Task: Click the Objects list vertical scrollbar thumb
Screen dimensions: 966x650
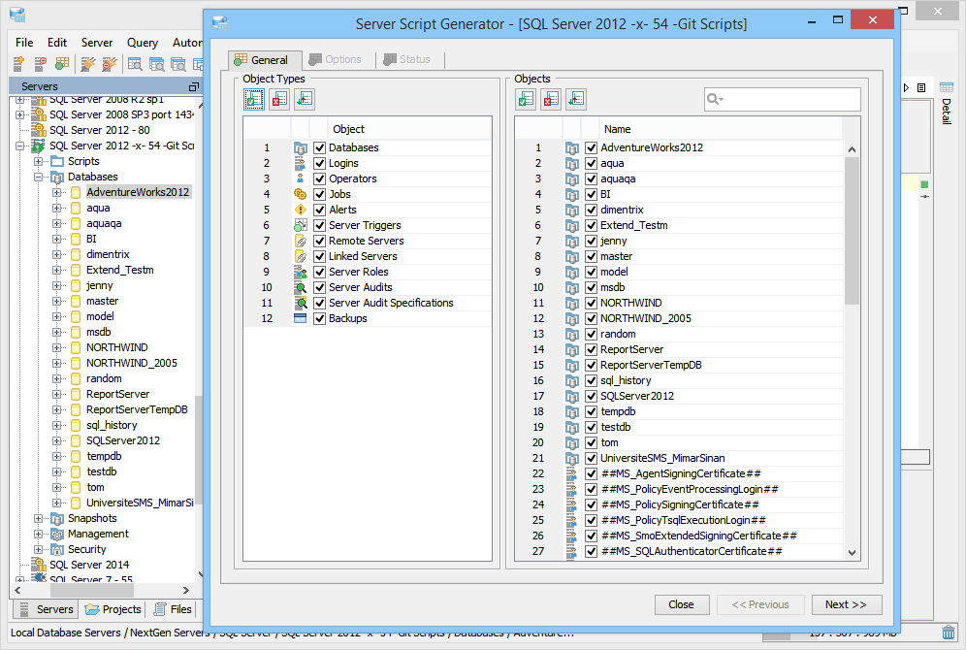Action: [852, 231]
